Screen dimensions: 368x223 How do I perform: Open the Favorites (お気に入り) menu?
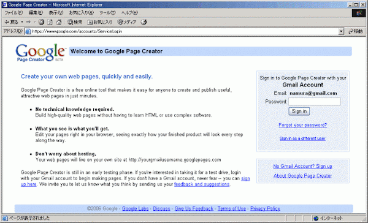point(81,13)
